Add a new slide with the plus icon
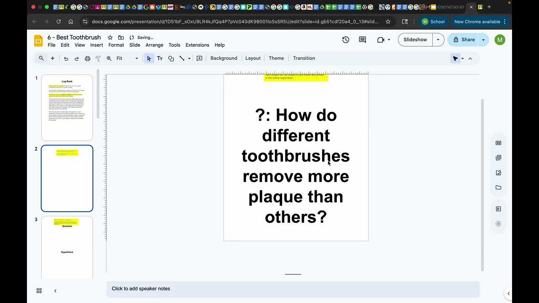Image resolution: width=539 pixels, height=303 pixels. (x=53, y=58)
